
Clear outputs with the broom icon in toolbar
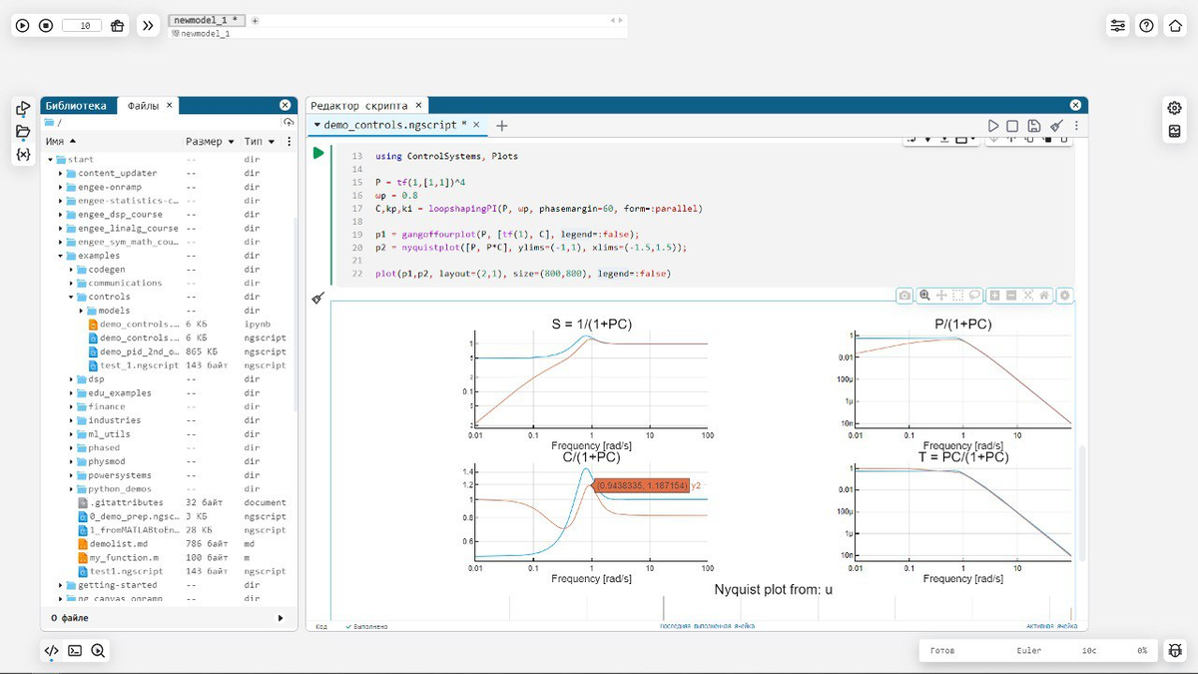coord(1055,126)
